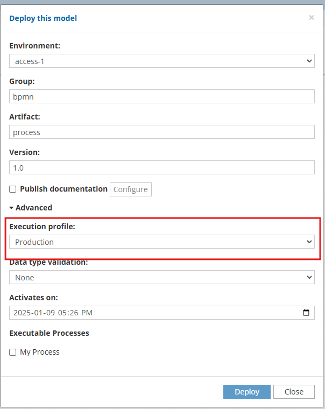Click the Publish documentation label

point(63,189)
